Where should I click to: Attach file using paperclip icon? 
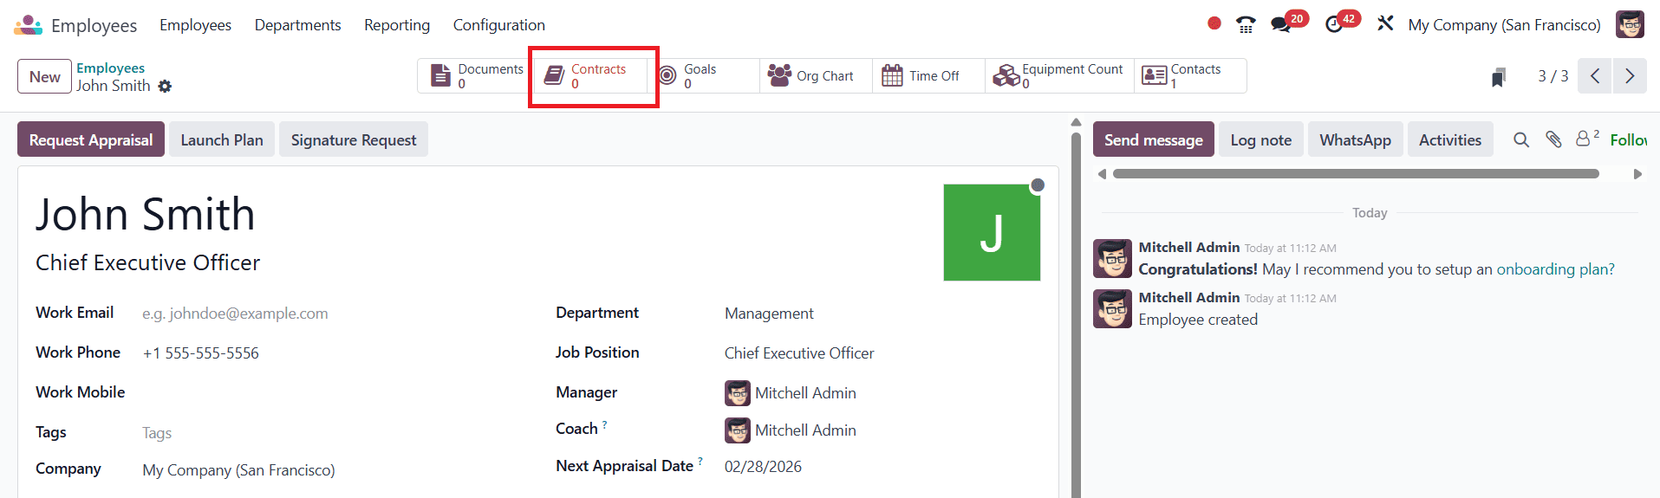(x=1553, y=139)
